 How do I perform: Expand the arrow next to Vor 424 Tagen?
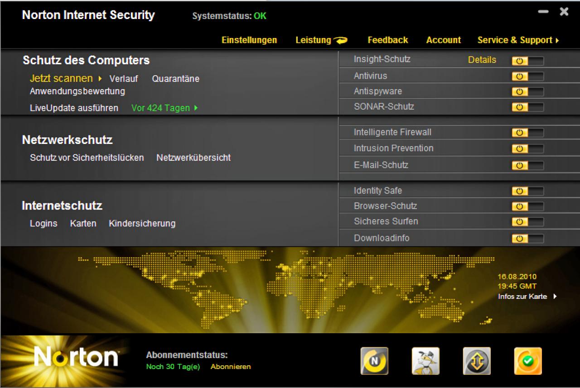[x=196, y=108]
